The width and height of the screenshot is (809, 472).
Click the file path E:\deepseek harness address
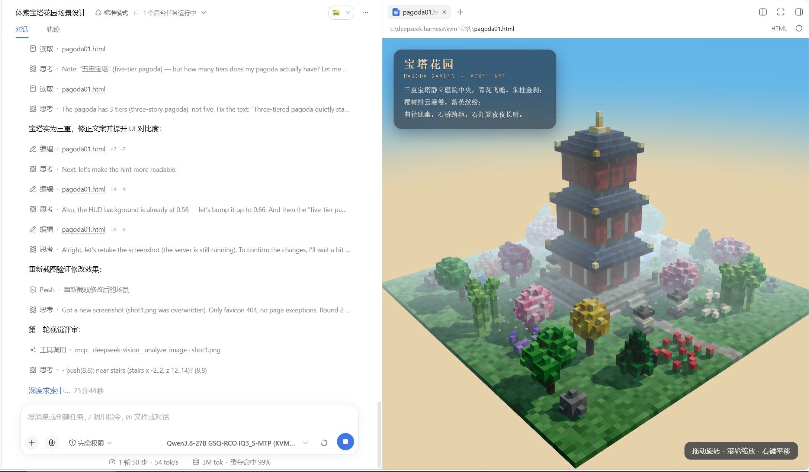(452, 29)
